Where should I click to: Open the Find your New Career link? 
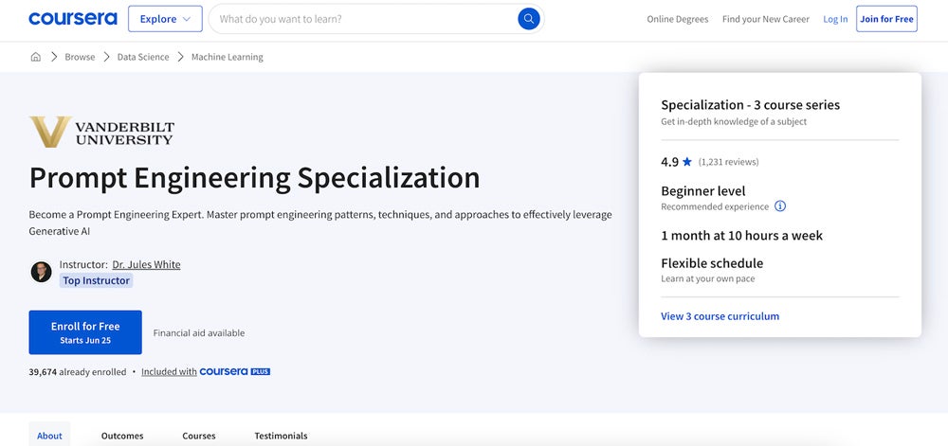point(765,19)
